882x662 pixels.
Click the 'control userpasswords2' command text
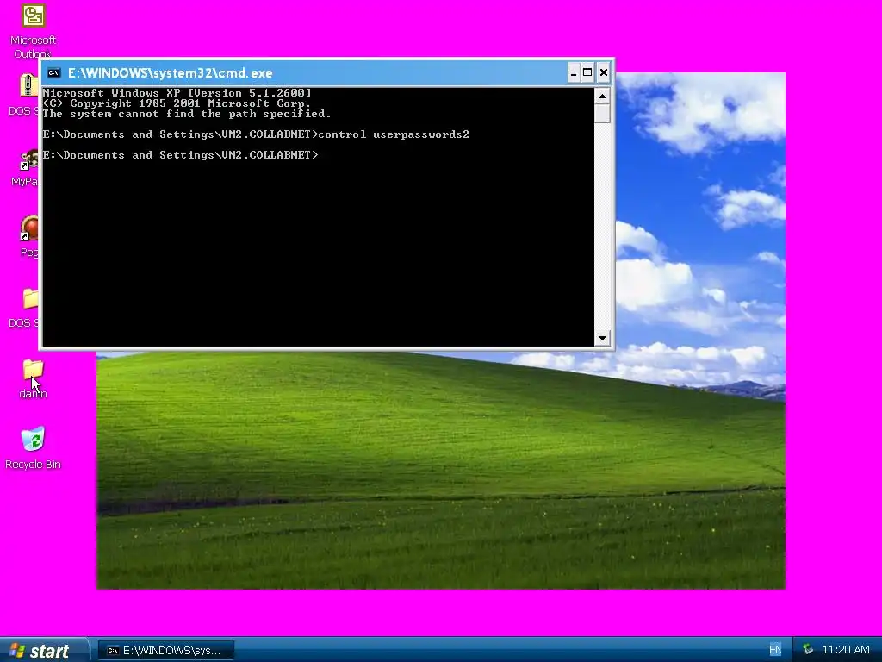[x=394, y=134]
